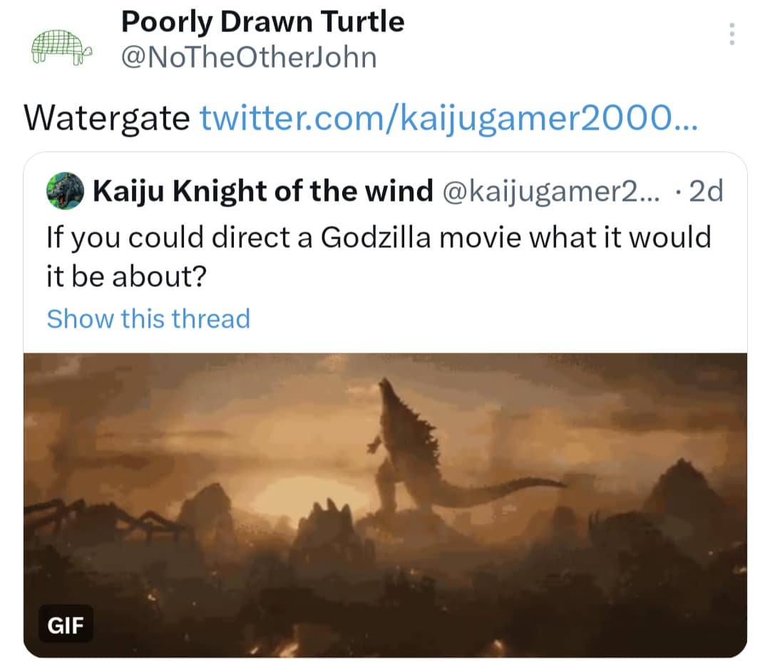The height and width of the screenshot is (671, 770).
Task: Open the Poorly Drawn Turtle display name
Action: (262, 22)
